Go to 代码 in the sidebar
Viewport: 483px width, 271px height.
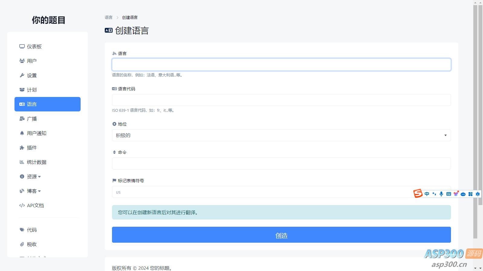(28, 230)
